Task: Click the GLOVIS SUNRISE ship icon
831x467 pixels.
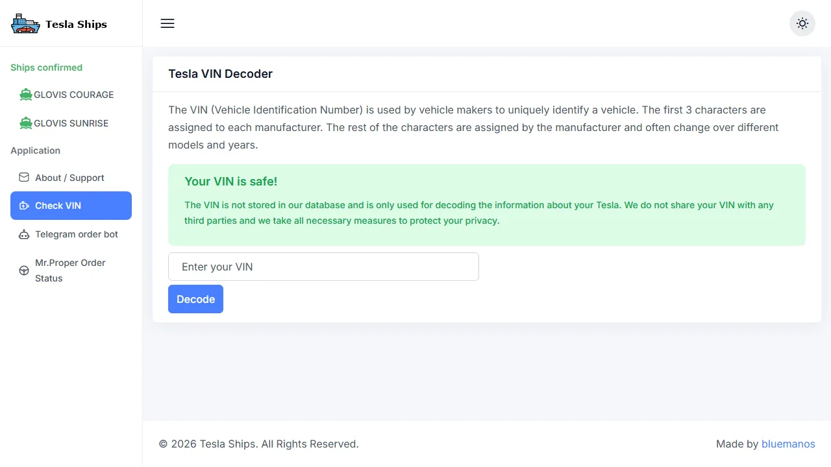Action: pos(26,123)
